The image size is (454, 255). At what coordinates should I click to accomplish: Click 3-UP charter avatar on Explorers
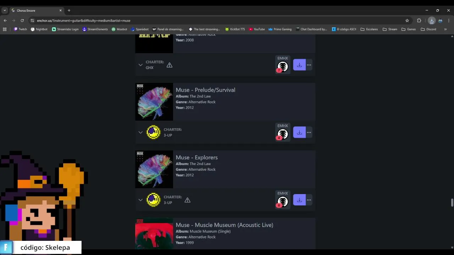(x=154, y=200)
